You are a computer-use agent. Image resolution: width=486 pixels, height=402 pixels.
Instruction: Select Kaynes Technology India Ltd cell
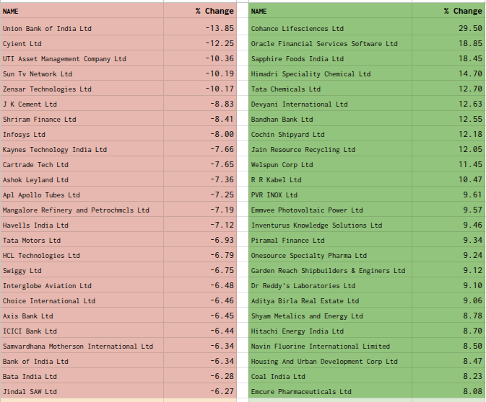pos(82,150)
